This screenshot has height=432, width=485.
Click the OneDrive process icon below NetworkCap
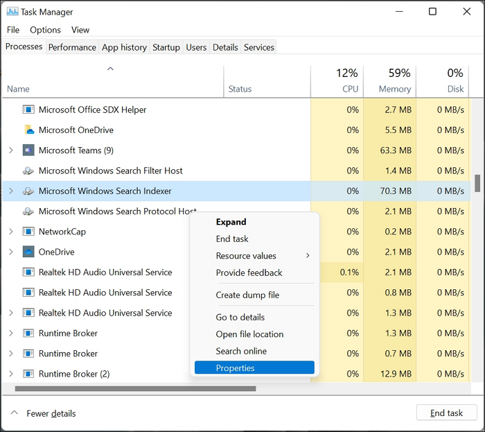click(28, 252)
